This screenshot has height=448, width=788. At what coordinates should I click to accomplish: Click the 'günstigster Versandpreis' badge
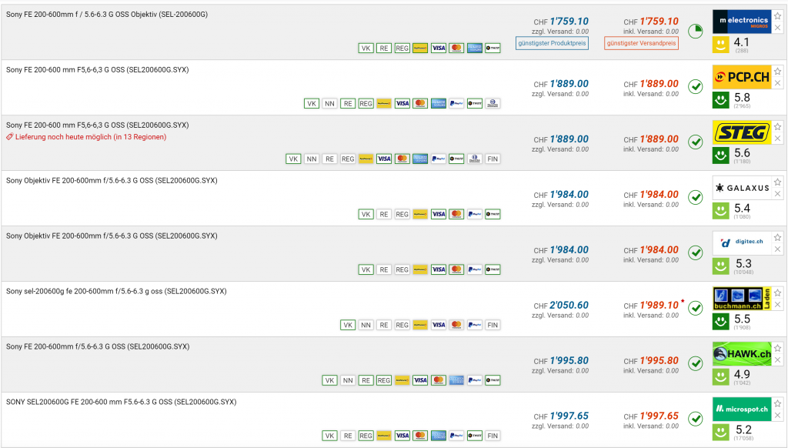[641, 44]
